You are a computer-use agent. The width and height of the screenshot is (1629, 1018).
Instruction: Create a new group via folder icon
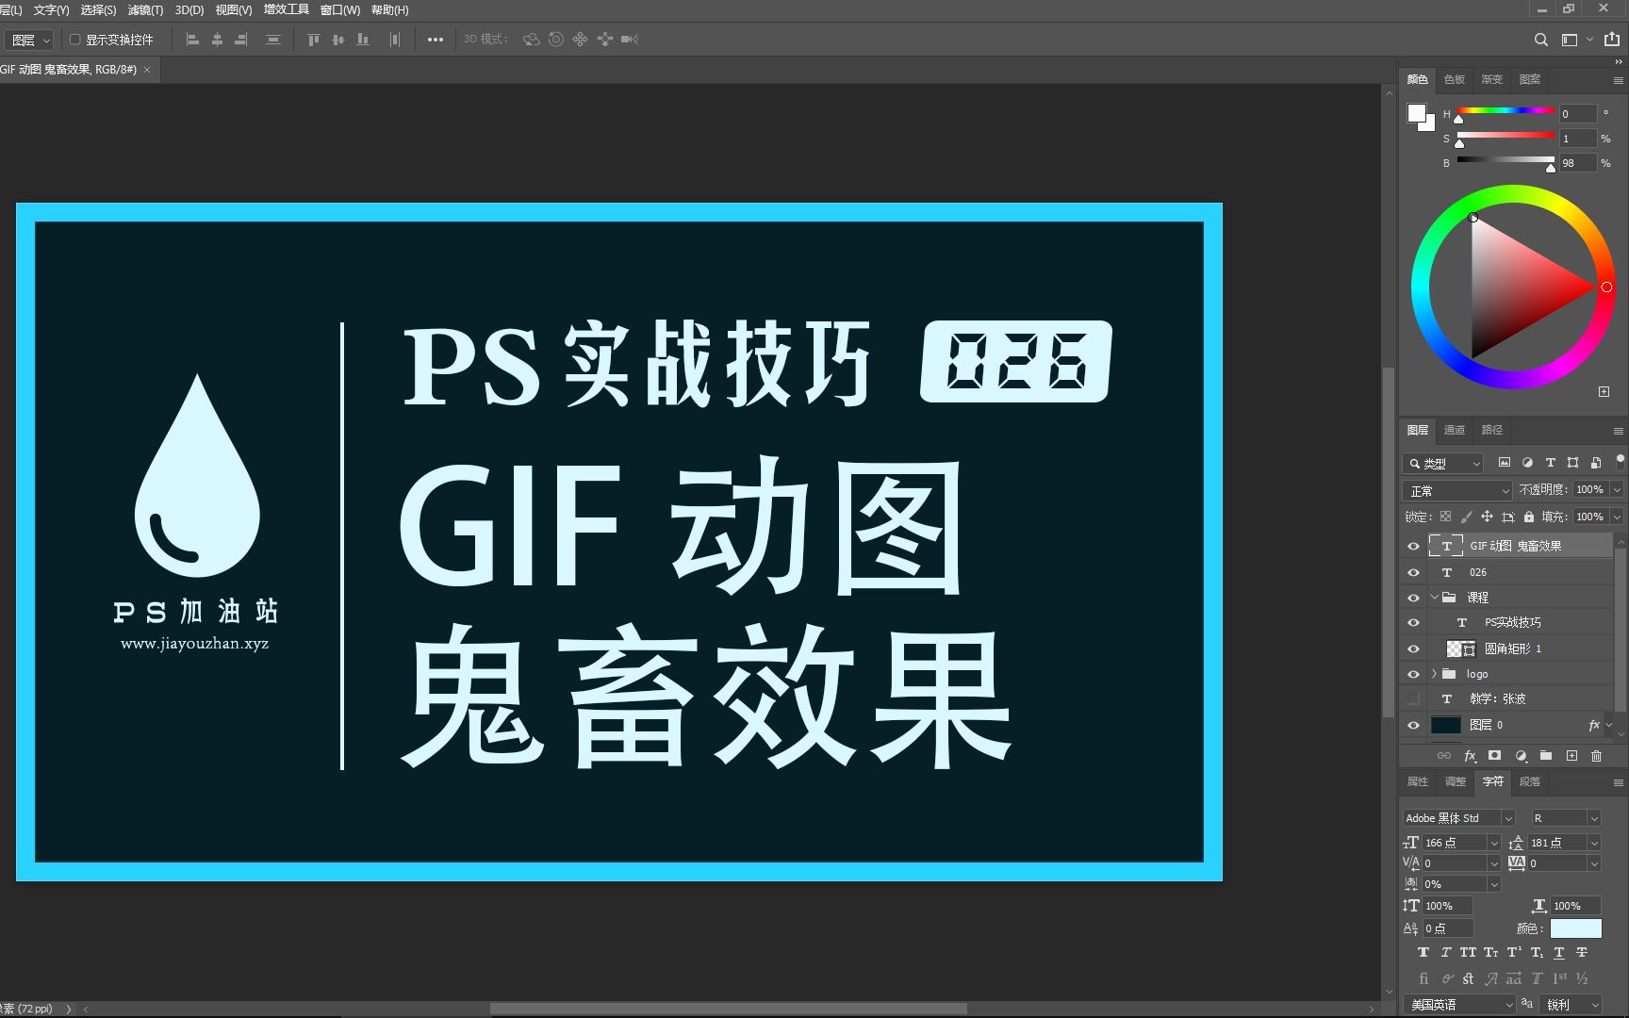pos(1545,755)
